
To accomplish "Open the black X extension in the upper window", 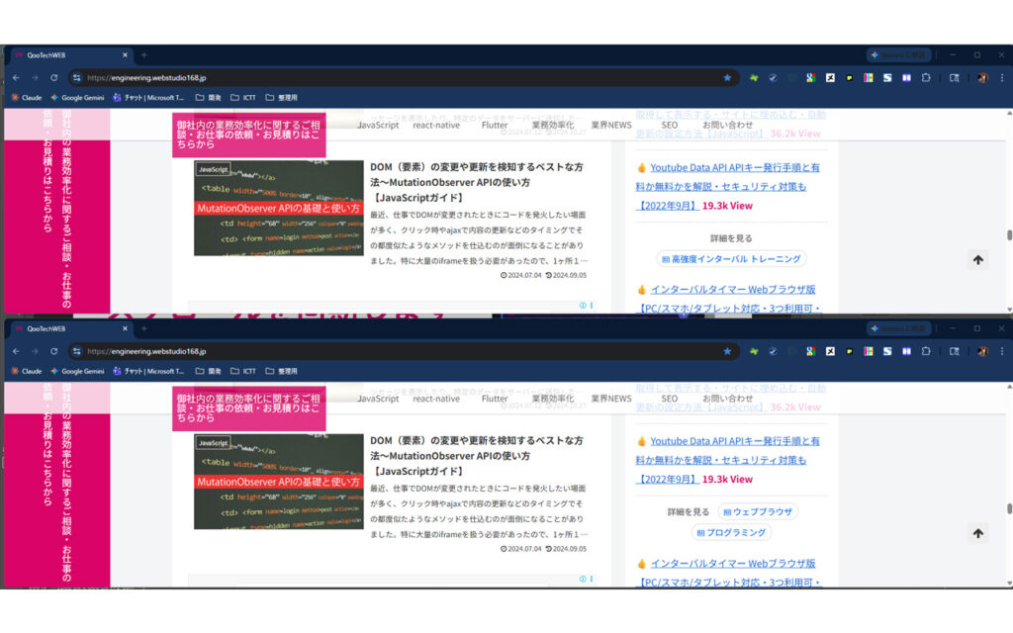I will pyautogui.click(x=830, y=77).
